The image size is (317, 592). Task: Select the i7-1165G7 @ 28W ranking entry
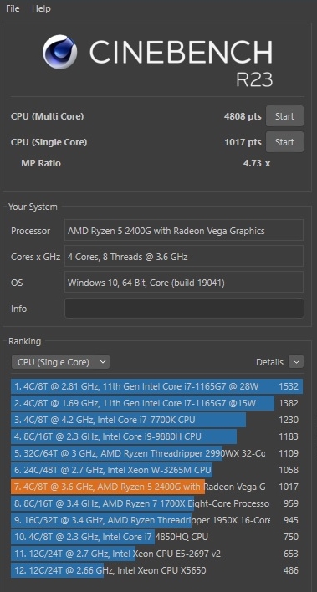(x=156, y=386)
